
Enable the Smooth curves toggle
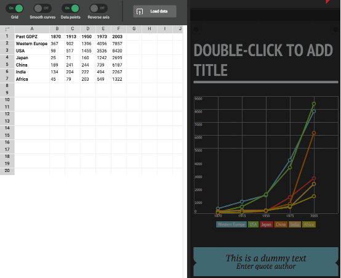(x=42, y=8)
